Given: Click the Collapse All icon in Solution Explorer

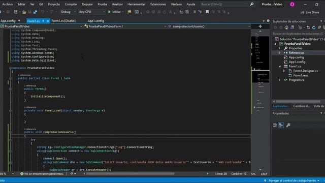Looking at the screenshot, I should point(319,27).
